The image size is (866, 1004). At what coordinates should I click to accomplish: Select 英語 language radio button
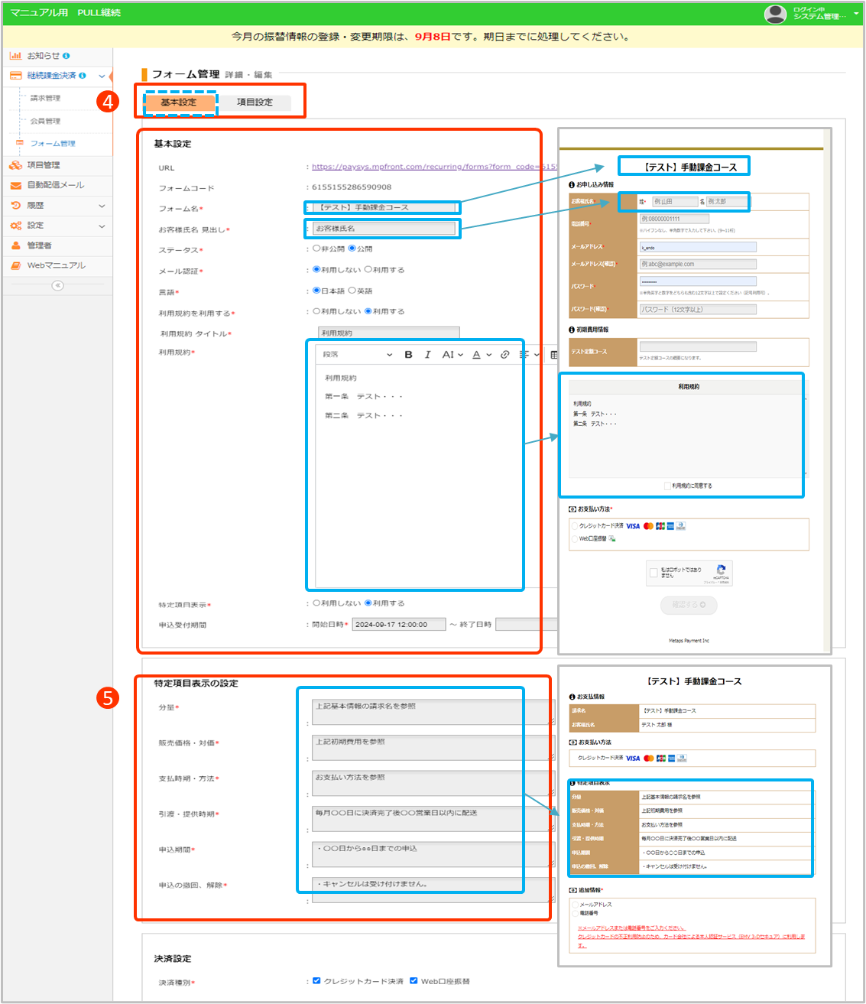click(x=352, y=291)
